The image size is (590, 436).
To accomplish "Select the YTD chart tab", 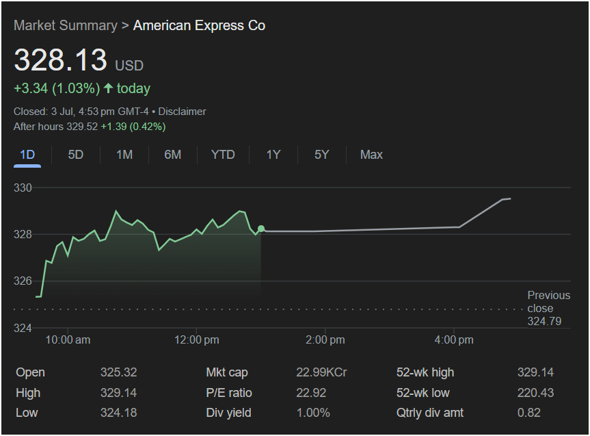I will 223,155.
